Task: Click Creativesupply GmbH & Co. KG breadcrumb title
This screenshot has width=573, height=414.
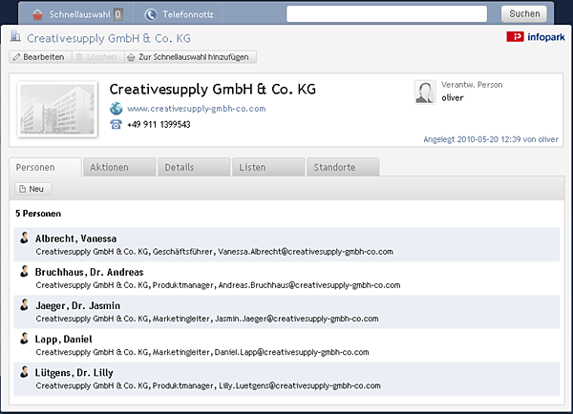Action: [x=109, y=38]
